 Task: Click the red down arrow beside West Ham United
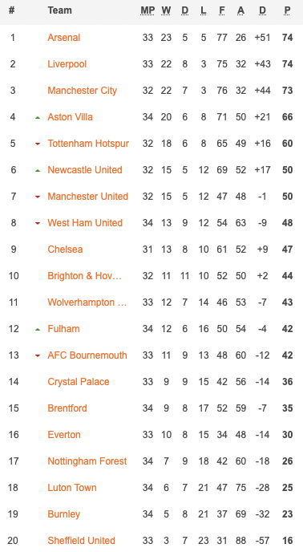38,223
